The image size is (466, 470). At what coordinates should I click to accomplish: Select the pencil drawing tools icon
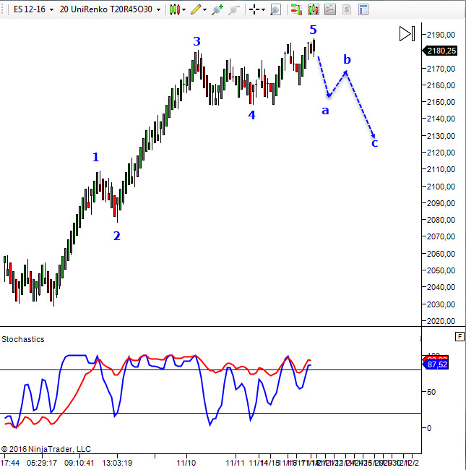point(196,9)
